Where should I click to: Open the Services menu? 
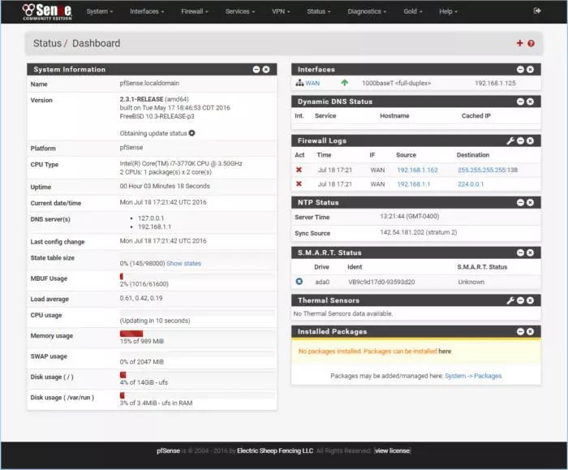tap(240, 11)
